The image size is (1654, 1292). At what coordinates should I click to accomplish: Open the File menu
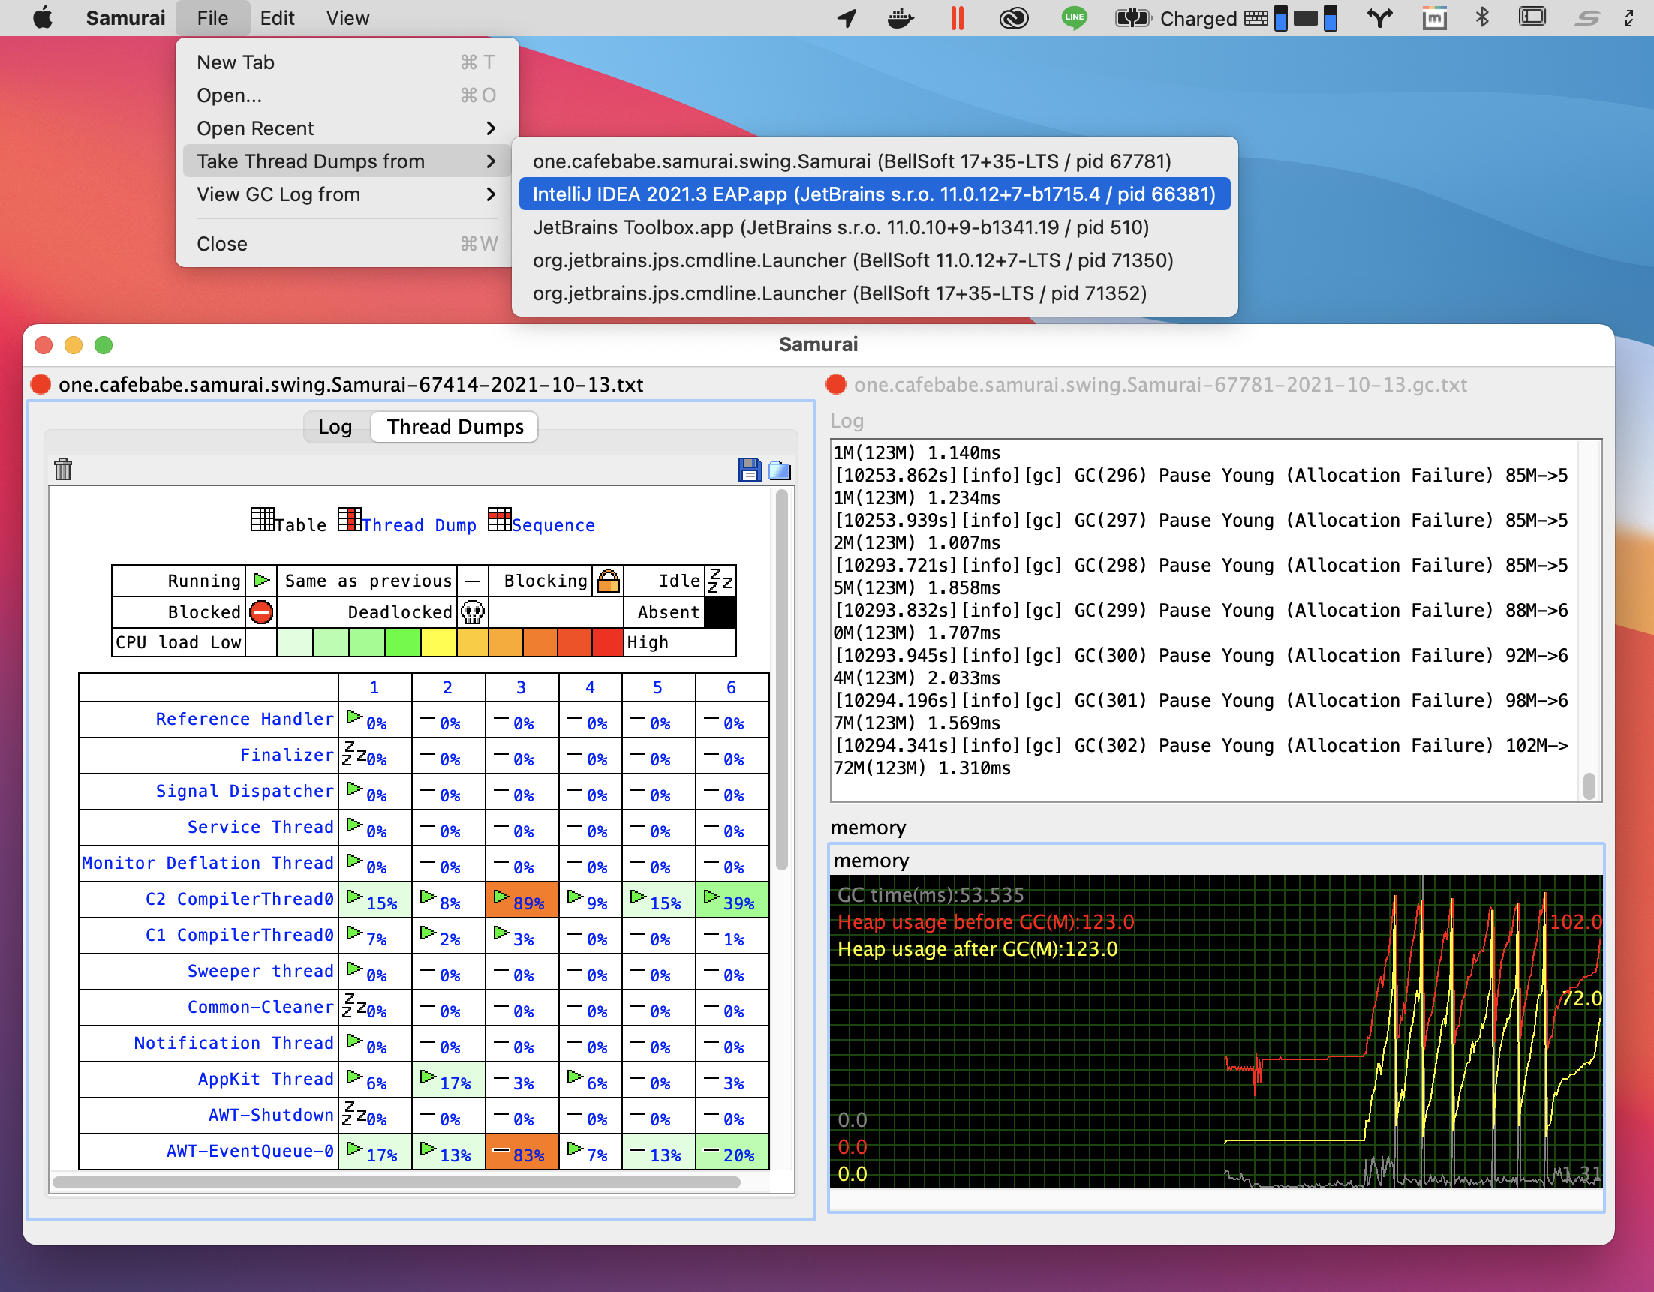212,17
